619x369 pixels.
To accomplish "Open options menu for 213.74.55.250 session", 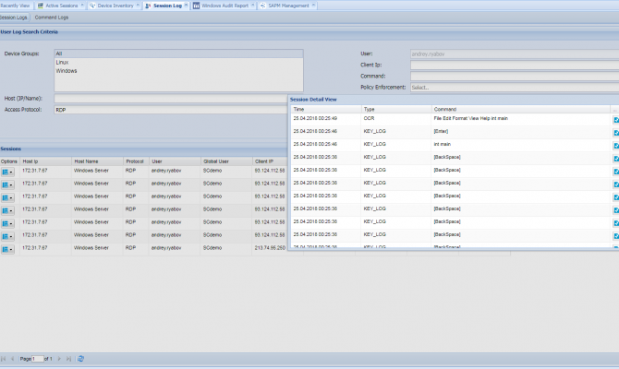I will [x=7, y=250].
